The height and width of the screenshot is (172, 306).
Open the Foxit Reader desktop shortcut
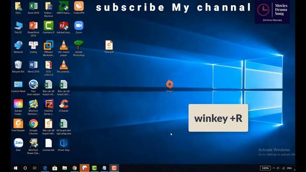pyautogui.click(x=18, y=125)
